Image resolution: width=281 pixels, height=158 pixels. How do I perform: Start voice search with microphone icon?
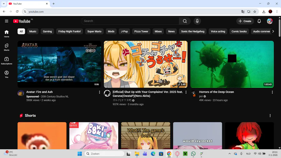[197, 21]
